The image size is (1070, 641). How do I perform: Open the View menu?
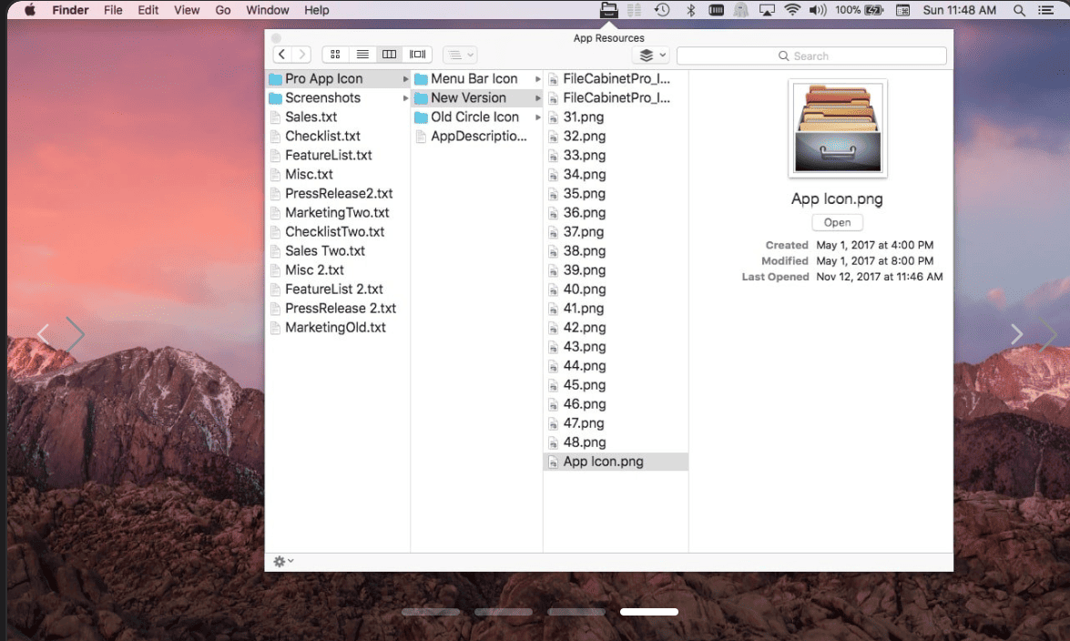click(187, 10)
